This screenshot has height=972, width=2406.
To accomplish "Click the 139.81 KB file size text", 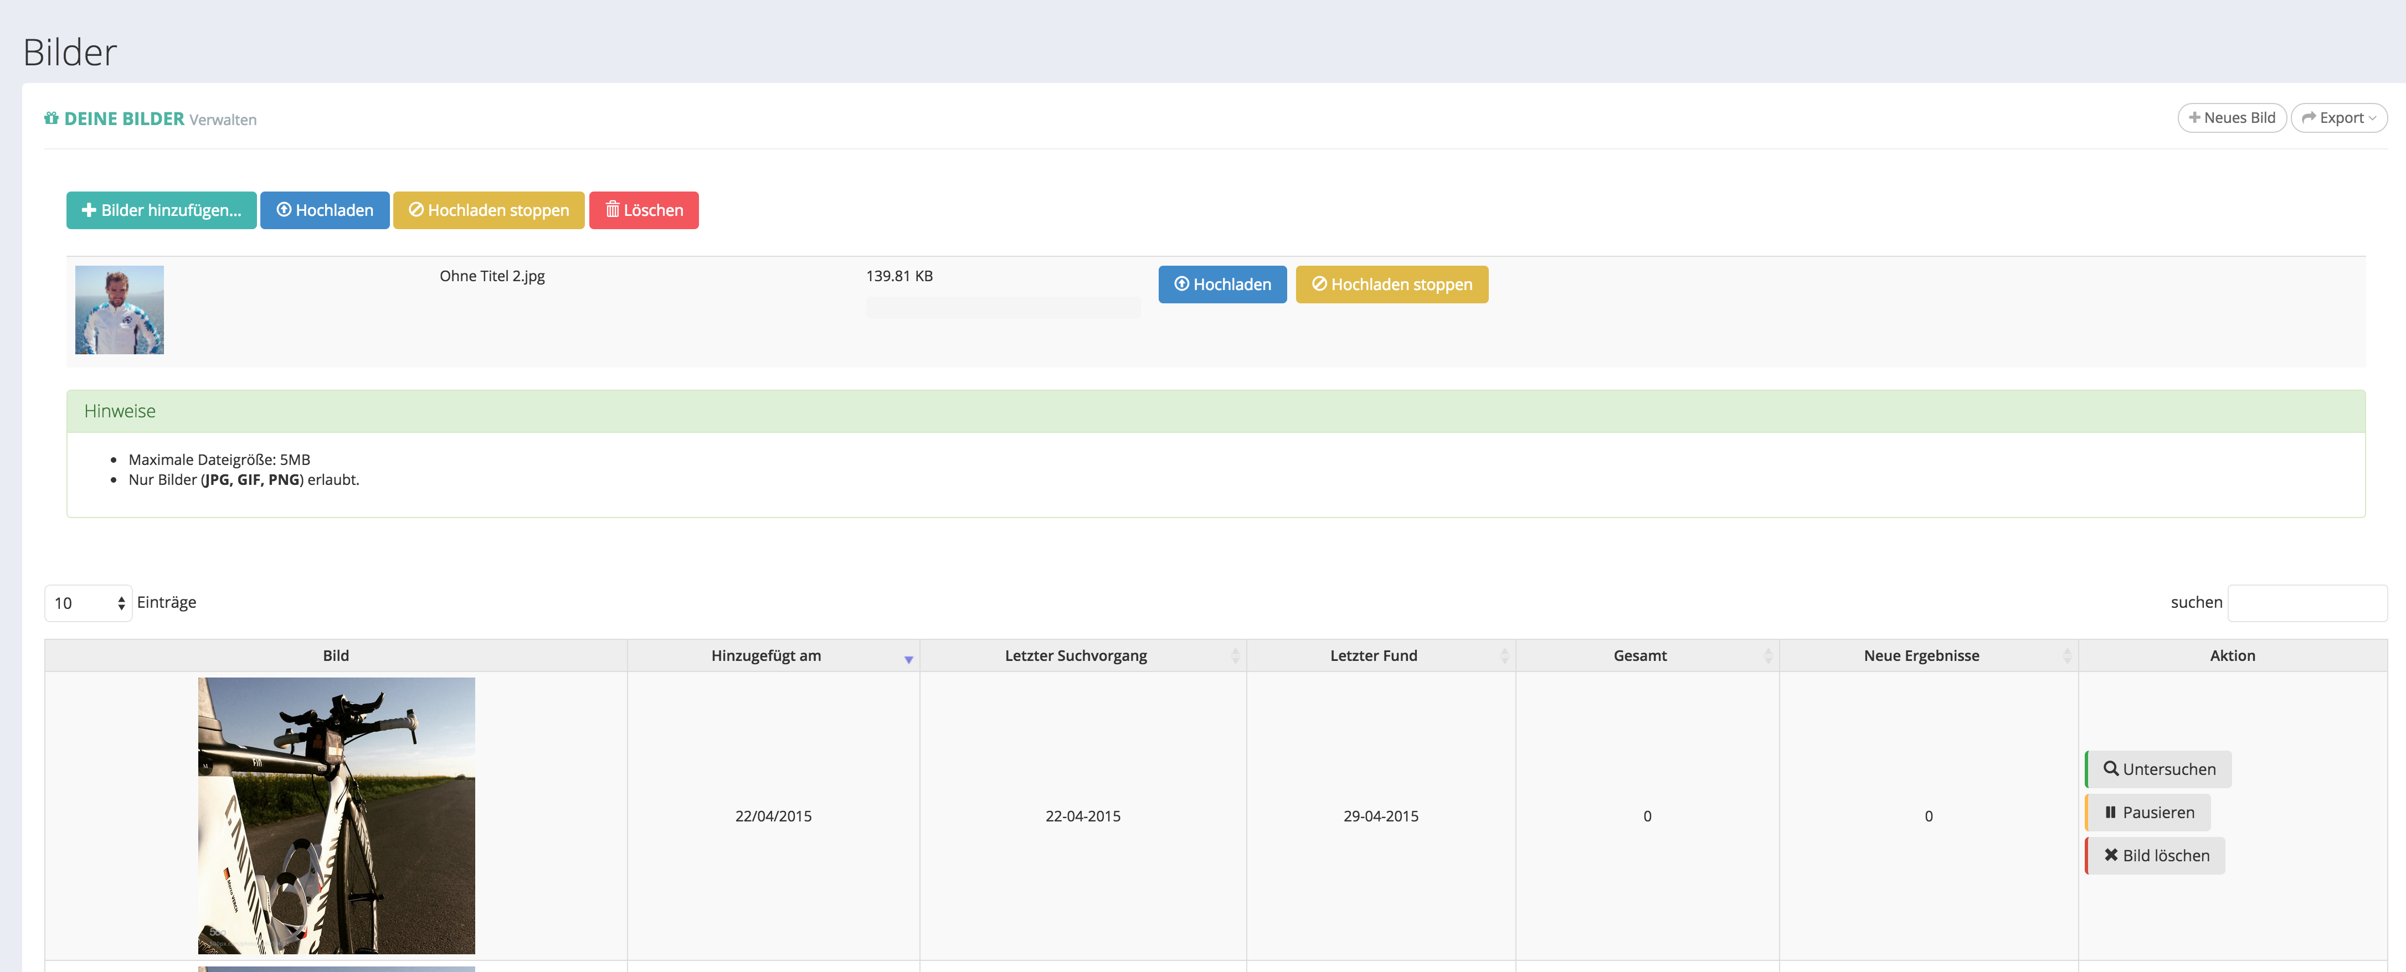I will (x=898, y=276).
